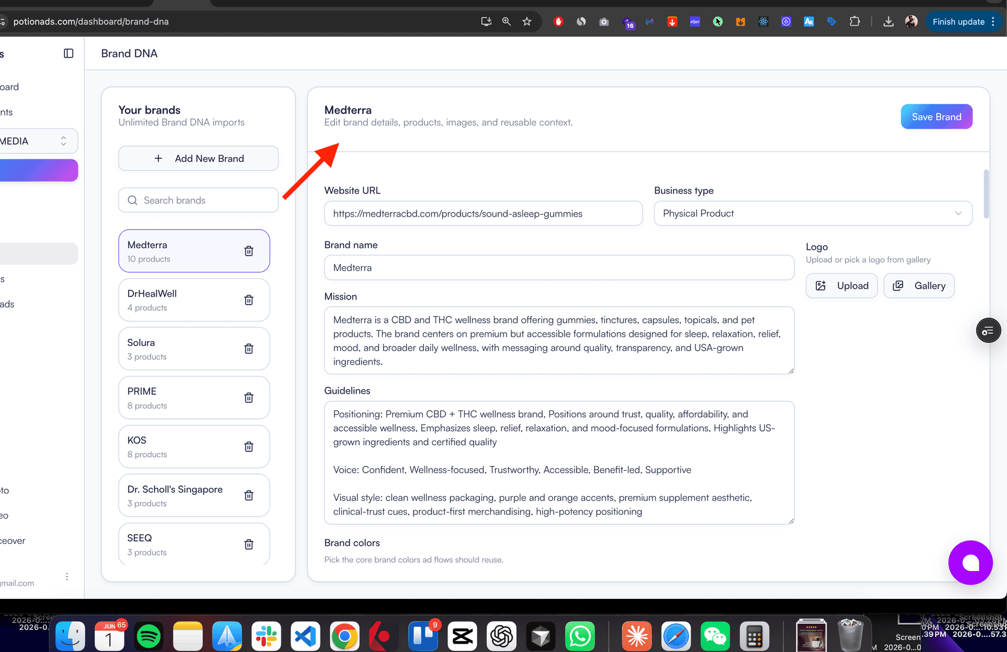1007x652 pixels.
Task: Click Finish update in Chrome
Action: point(958,22)
